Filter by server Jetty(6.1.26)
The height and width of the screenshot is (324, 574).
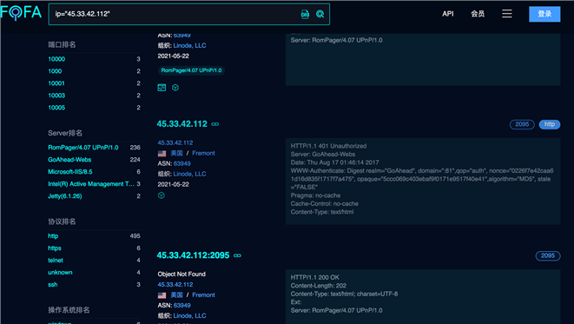65,195
